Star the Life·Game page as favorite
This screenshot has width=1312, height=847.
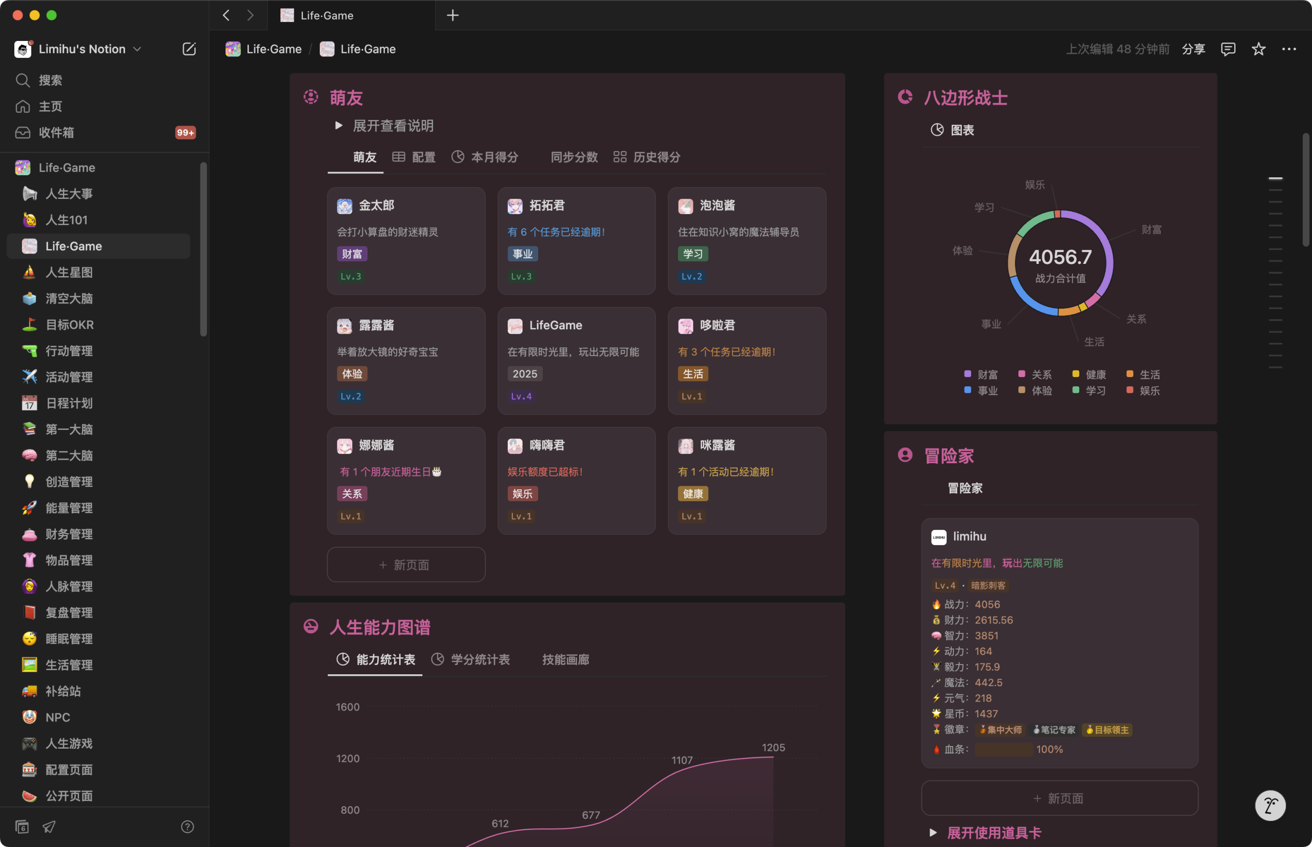[1258, 49]
